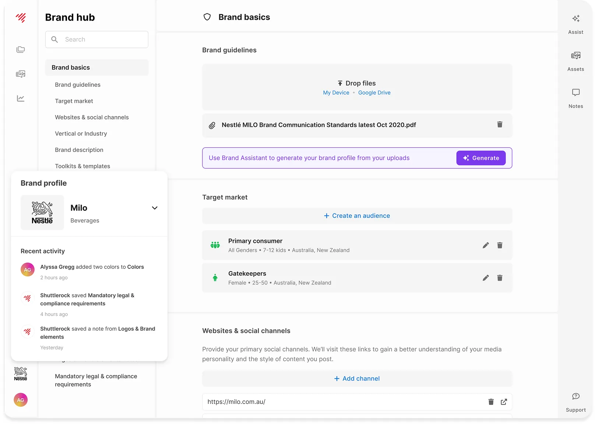Open the analytics chart icon
The width and height of the screenshot is (595, 424).
(x=21, y=98)
